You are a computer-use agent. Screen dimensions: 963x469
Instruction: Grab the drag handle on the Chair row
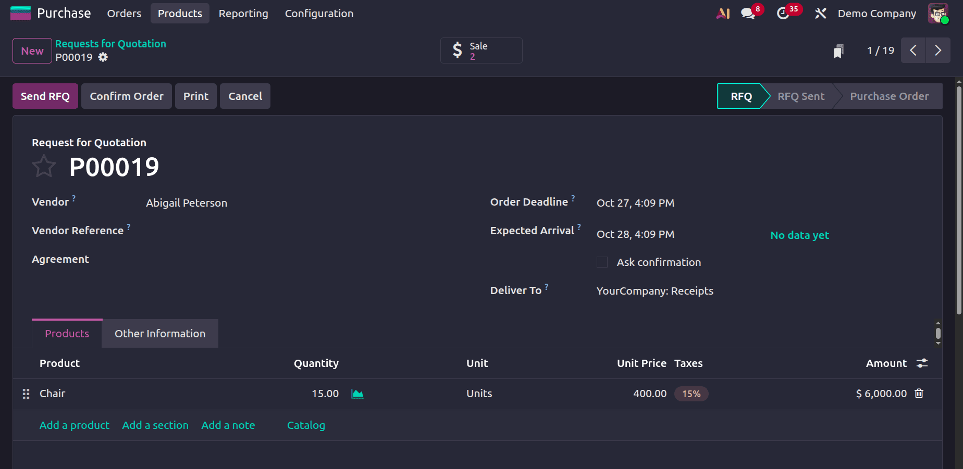click(26, 394)
